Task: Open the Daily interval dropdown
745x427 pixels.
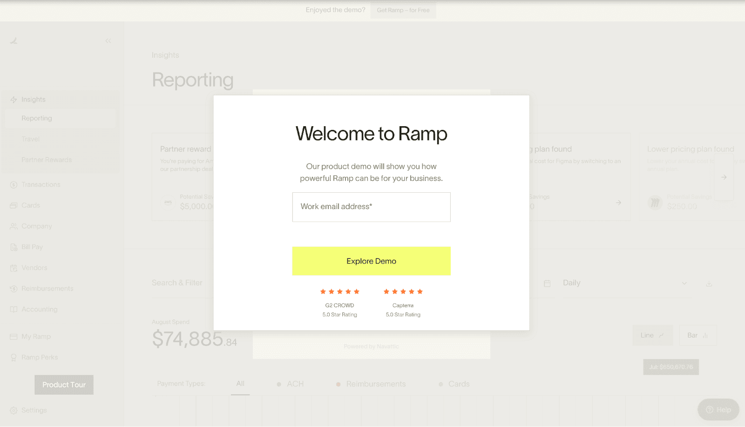Action: 625,283
